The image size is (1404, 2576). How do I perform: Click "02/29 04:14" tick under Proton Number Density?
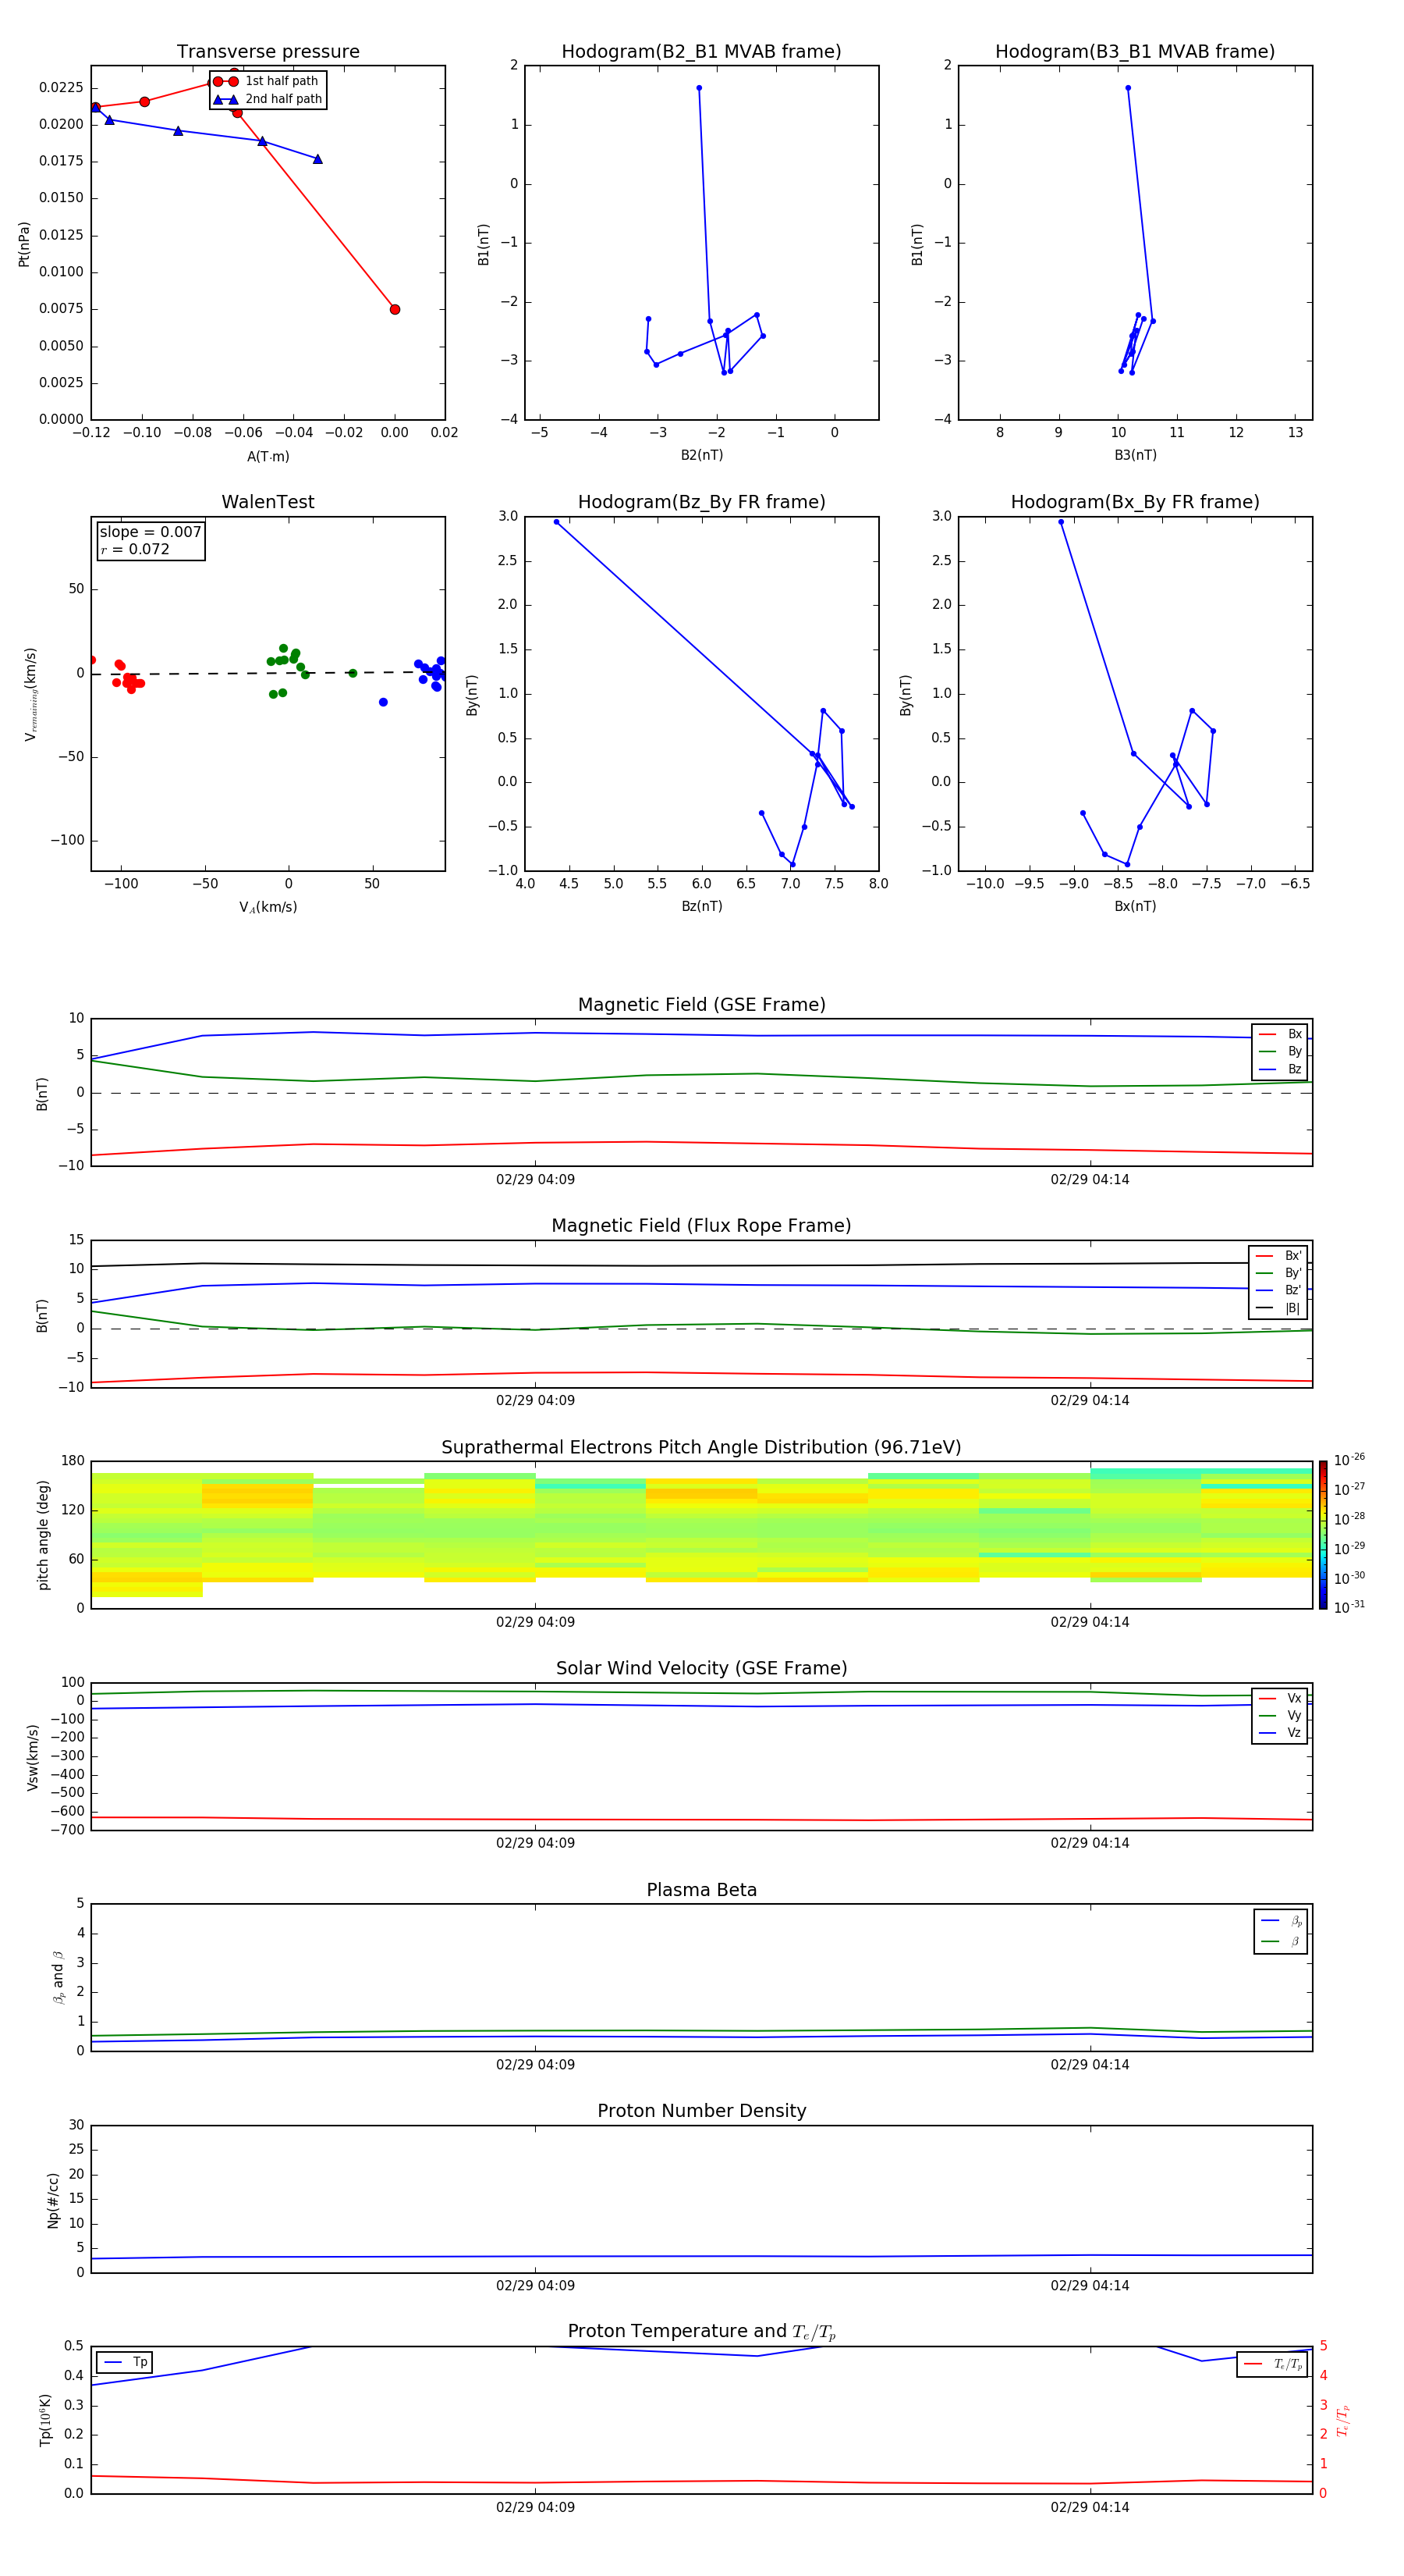pyautogui.click(x=1089, y=2286)
